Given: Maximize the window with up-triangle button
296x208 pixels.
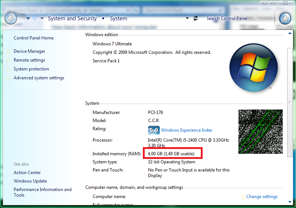Looking at the screenshot, I should tap(273, 3).
